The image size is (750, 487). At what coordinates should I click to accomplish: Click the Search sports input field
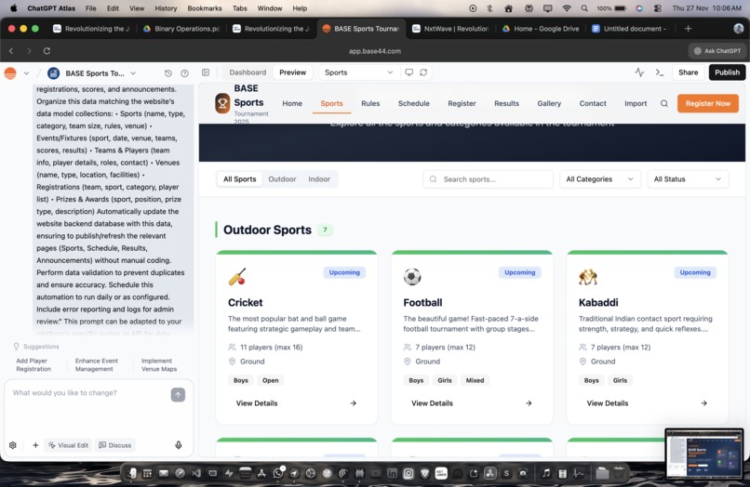click(x=488, y=178)
